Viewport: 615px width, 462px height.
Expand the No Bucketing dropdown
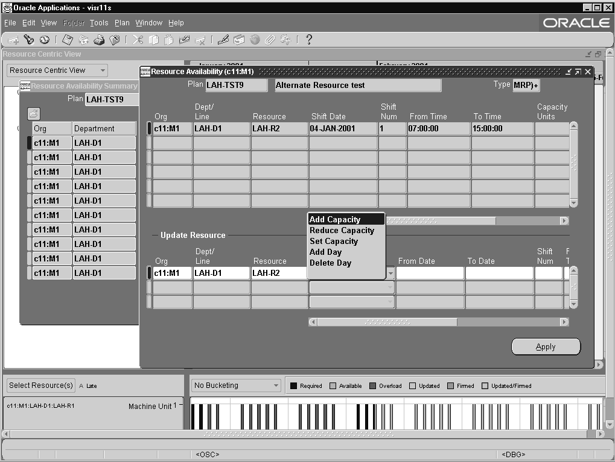pos(276,386)
